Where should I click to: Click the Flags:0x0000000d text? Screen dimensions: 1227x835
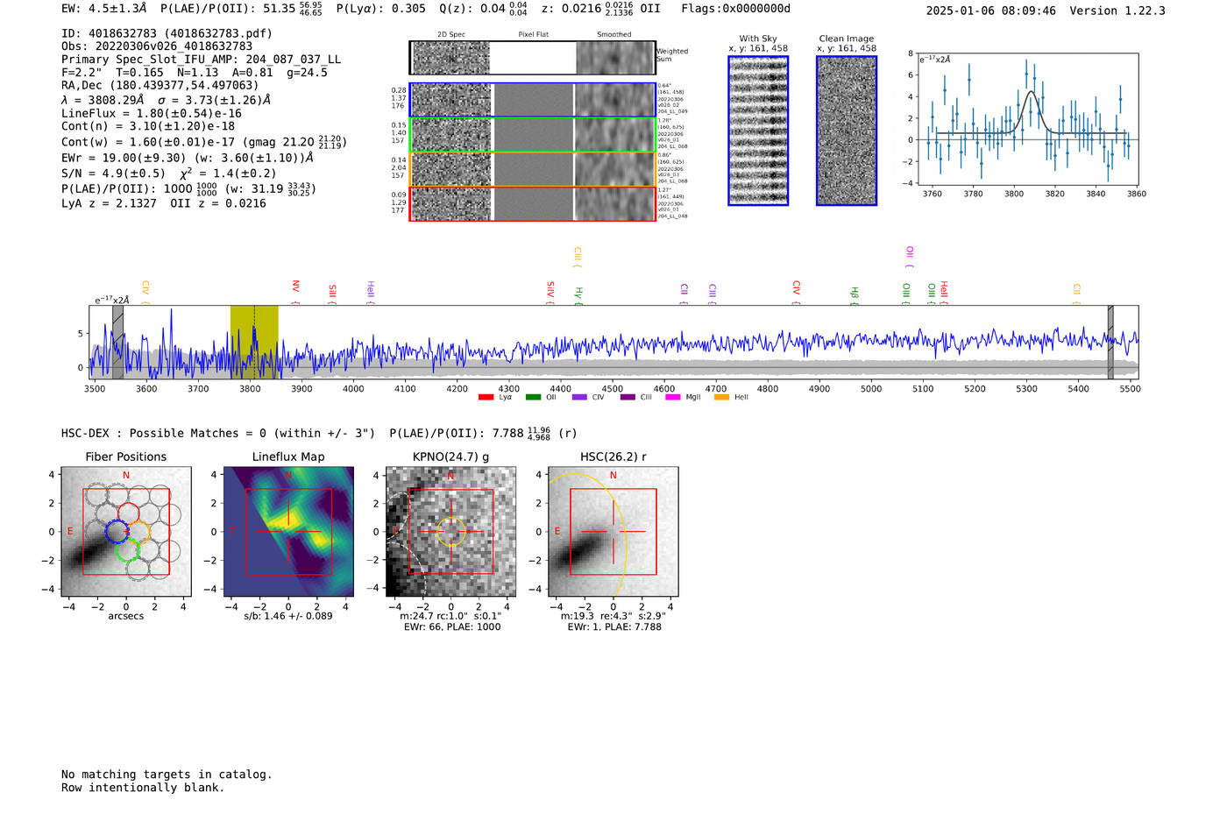[736, 9]
